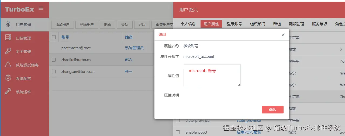This screenshot has width=345, height=136.
Task: Check the box for zhangsan@turbo.cn
Action: pyautogui.click(x=54, y=71)
